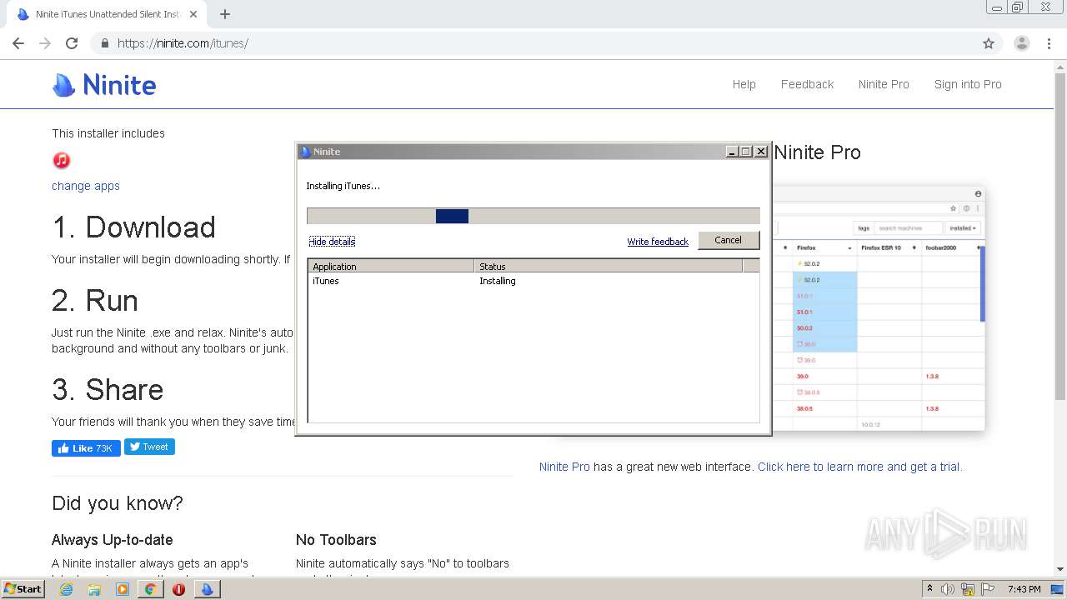Click the Ninite dialog title bar icon

305,152
